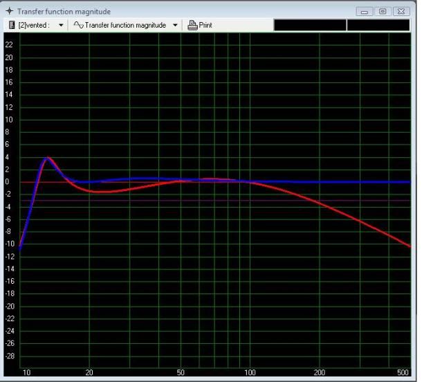Screen dimensions: 442x382
Task: Click the 0 label on vertical axis
Action: (8, 181)
